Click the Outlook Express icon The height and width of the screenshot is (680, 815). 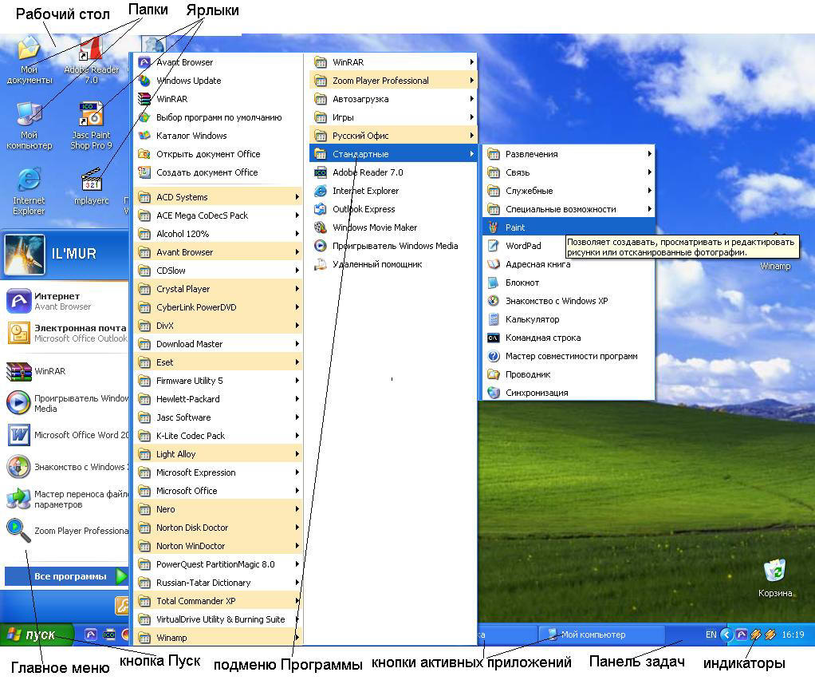click(321, 209)
